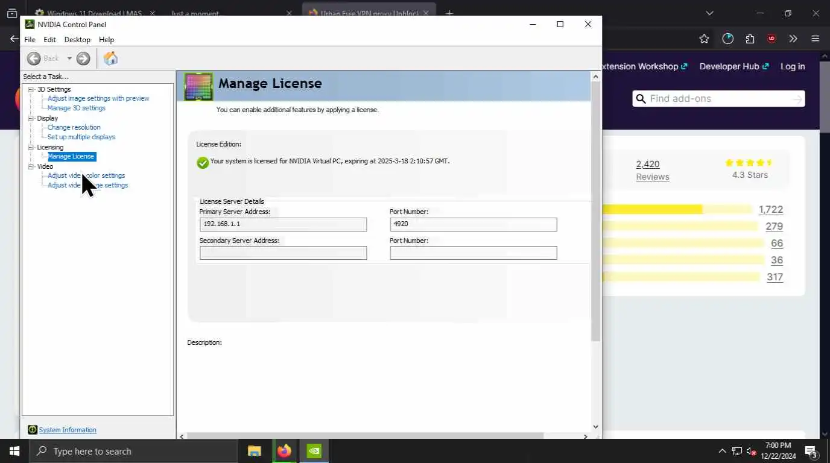This screenshot has width=830, height=463.
Task: Select Manage 3D settings
Action: pos(77,108)
